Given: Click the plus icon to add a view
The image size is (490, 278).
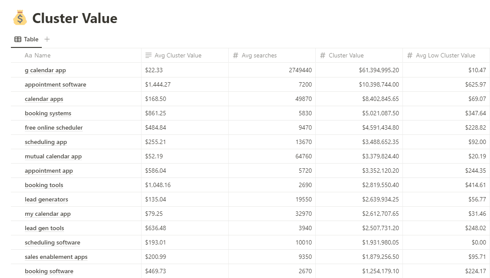Looking at the screenshot, I should 47,39.
